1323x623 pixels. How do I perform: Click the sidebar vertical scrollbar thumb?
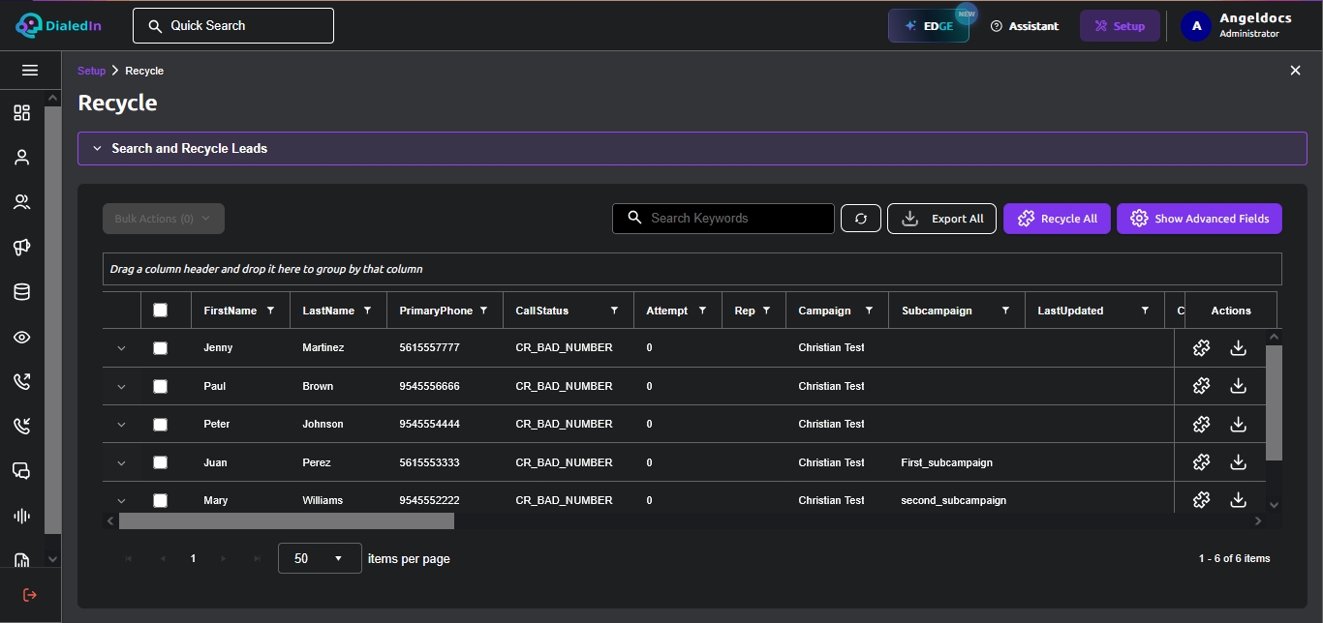(52, 319)
